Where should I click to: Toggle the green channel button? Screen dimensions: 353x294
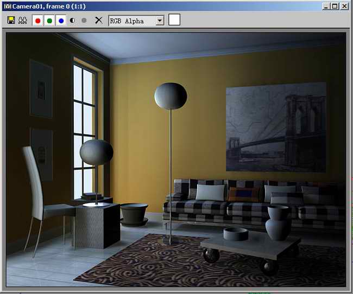(x=49, y=21)
